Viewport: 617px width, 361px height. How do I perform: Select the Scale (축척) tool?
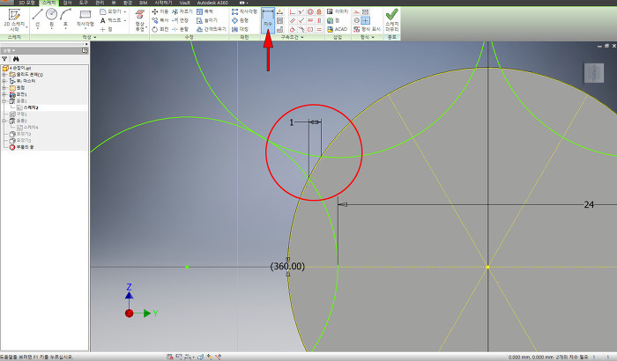(x=204, y=11)
